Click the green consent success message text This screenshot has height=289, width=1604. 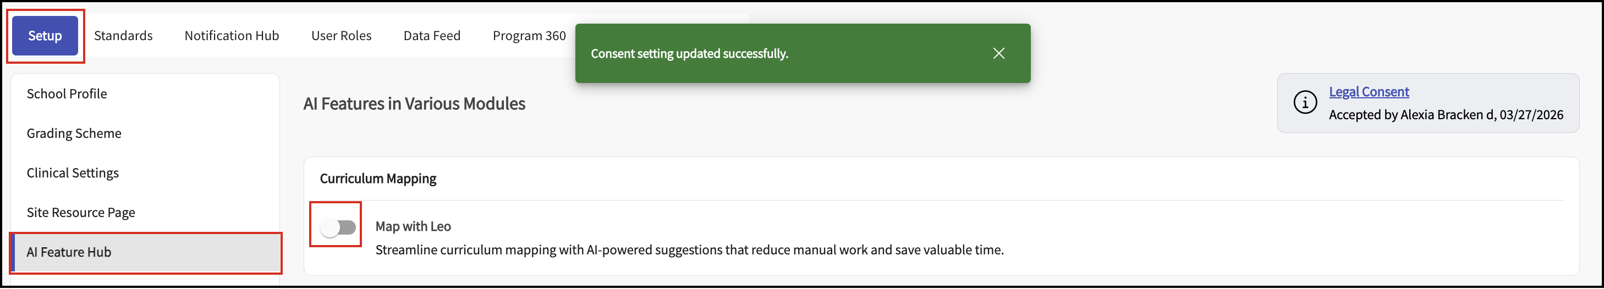pyautogui.click(x=689, y=54)
